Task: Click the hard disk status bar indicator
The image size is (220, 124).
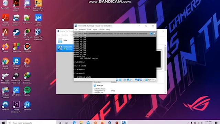Action: (117, 80)
